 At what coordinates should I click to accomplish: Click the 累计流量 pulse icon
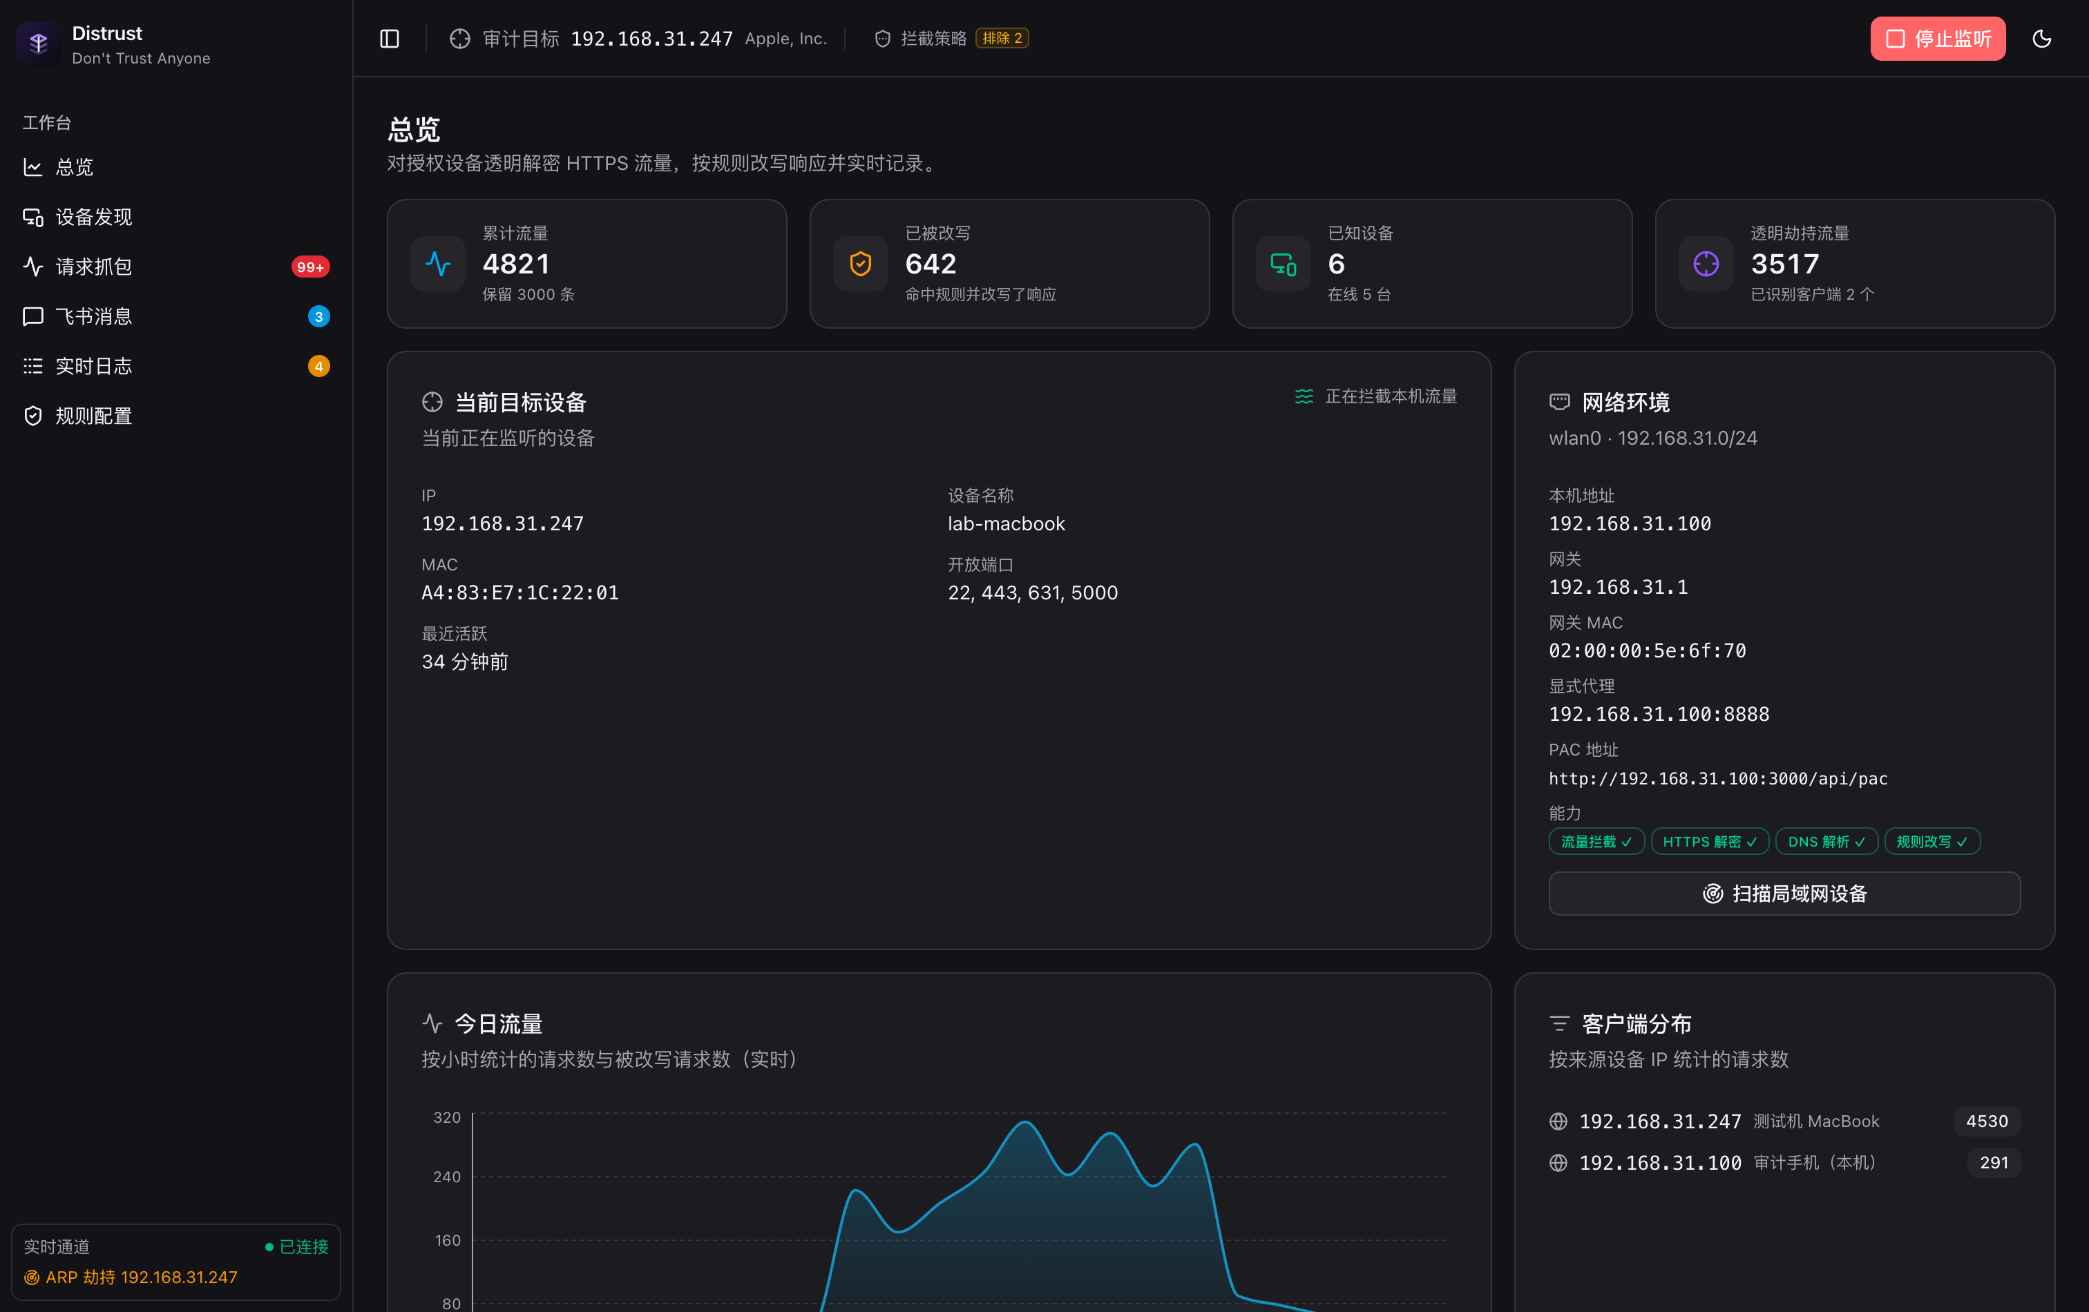tap(438, 264)
